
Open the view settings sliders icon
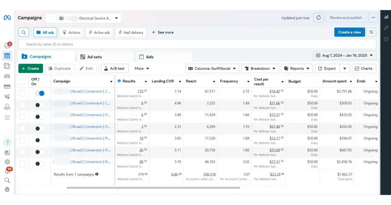[x=371, y=32]
